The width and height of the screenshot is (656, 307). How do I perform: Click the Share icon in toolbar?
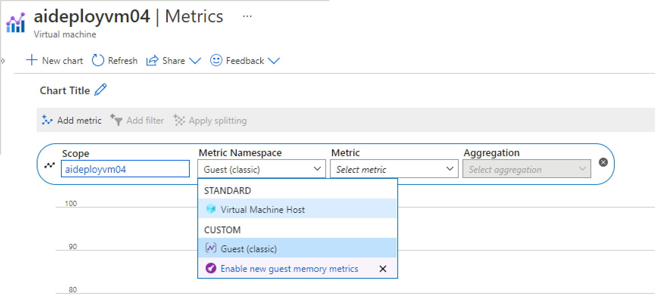[152, 60]
